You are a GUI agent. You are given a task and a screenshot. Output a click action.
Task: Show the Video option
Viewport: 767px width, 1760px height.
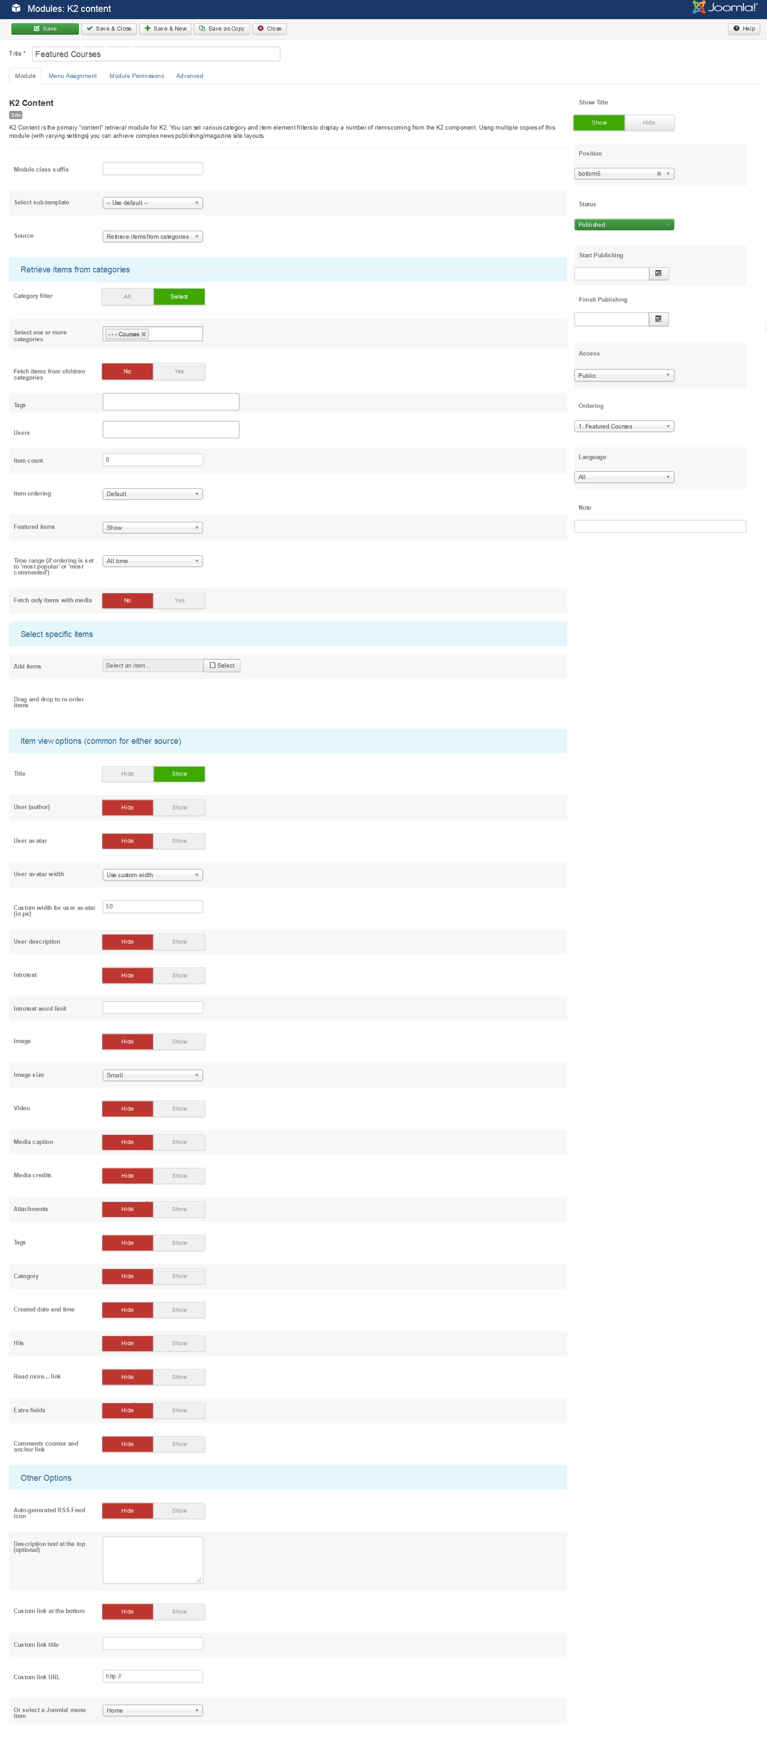(x=179, y=1109)
